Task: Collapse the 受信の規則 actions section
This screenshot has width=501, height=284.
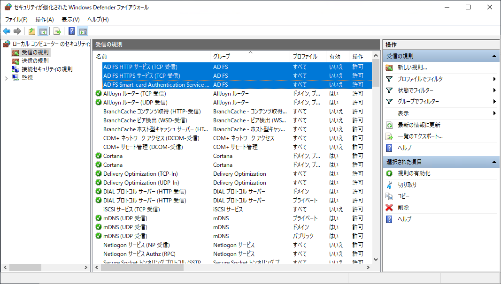Action: pos(494,56)
